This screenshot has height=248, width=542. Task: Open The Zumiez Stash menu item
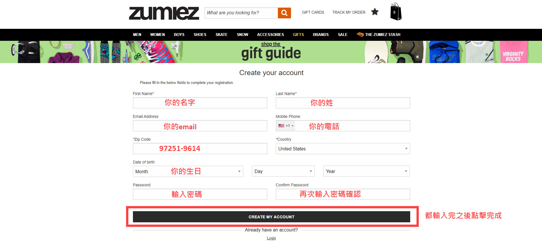click(378, 35)
